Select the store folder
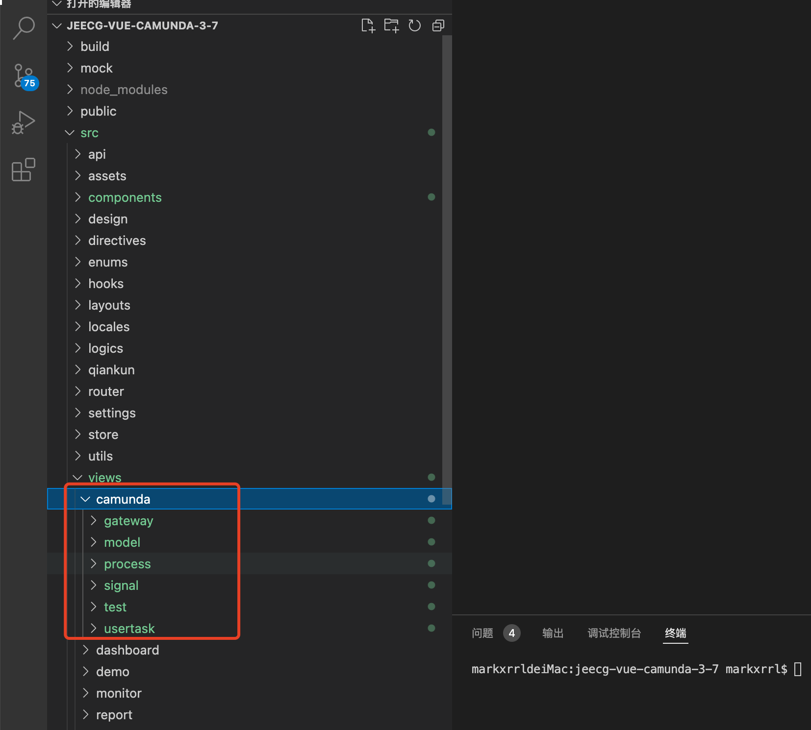This screenshot has width=811, height=730. pos(249,435)
